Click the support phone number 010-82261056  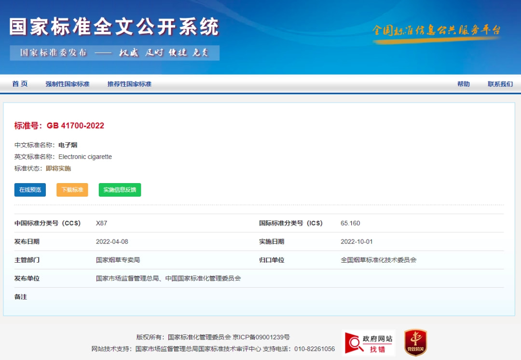[x=314, y=349]
